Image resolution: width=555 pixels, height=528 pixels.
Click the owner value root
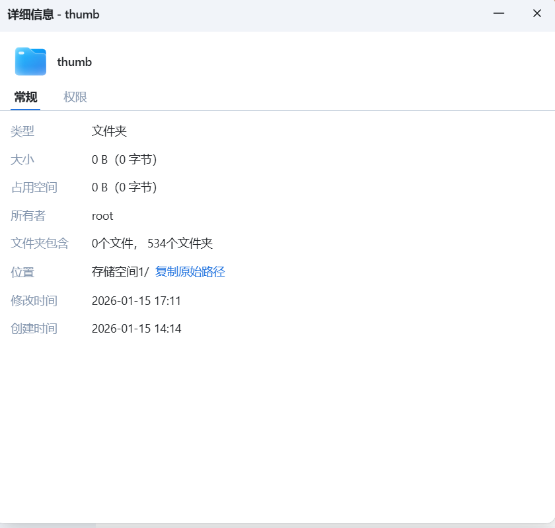102,215
